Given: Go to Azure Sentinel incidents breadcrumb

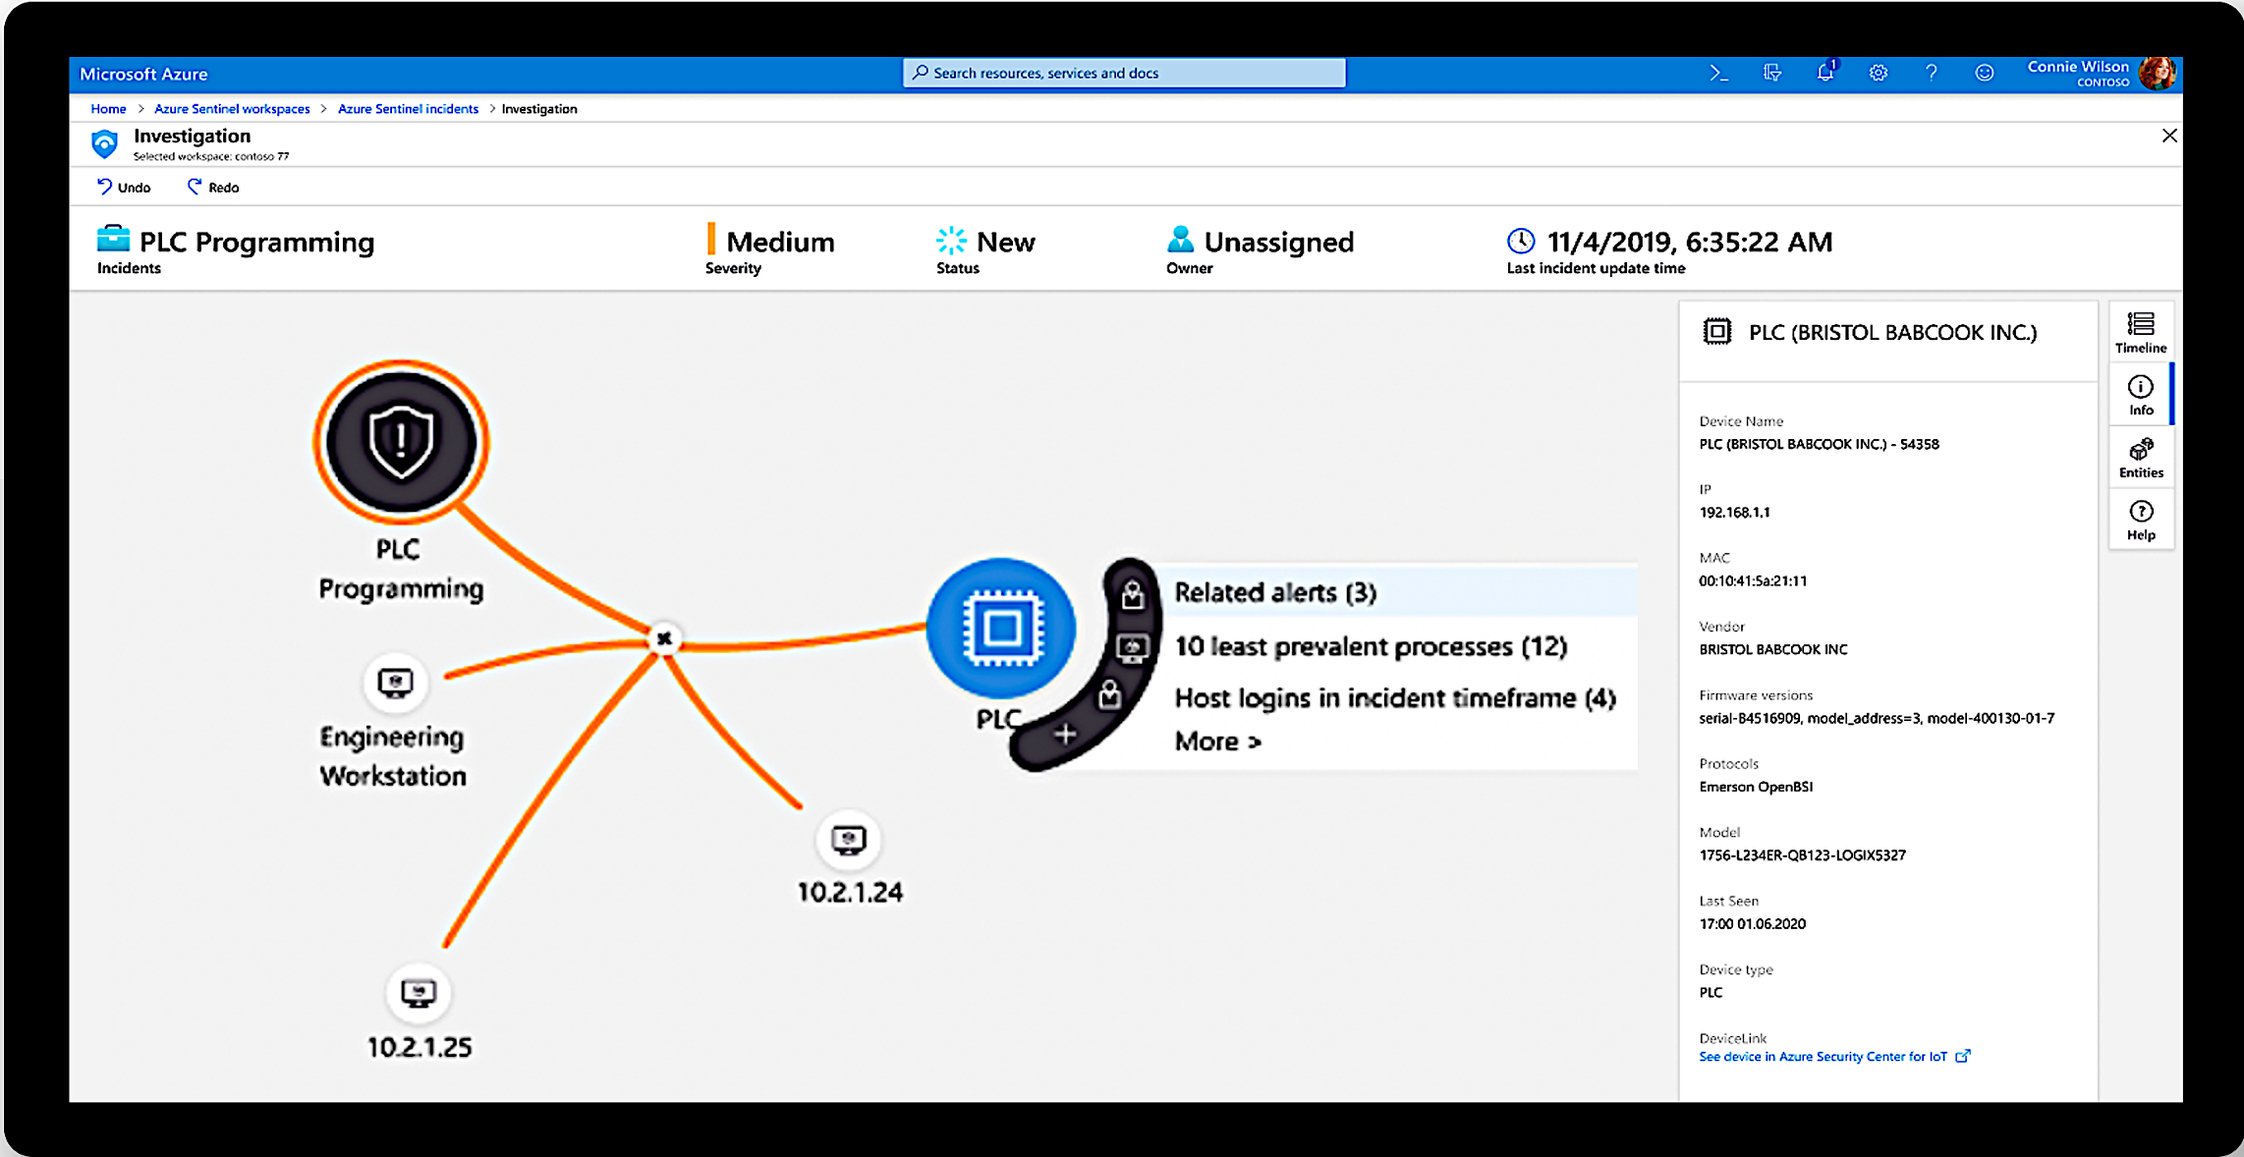Looking at the screenshot, I should pyautogui.click(x=408, y=109).
